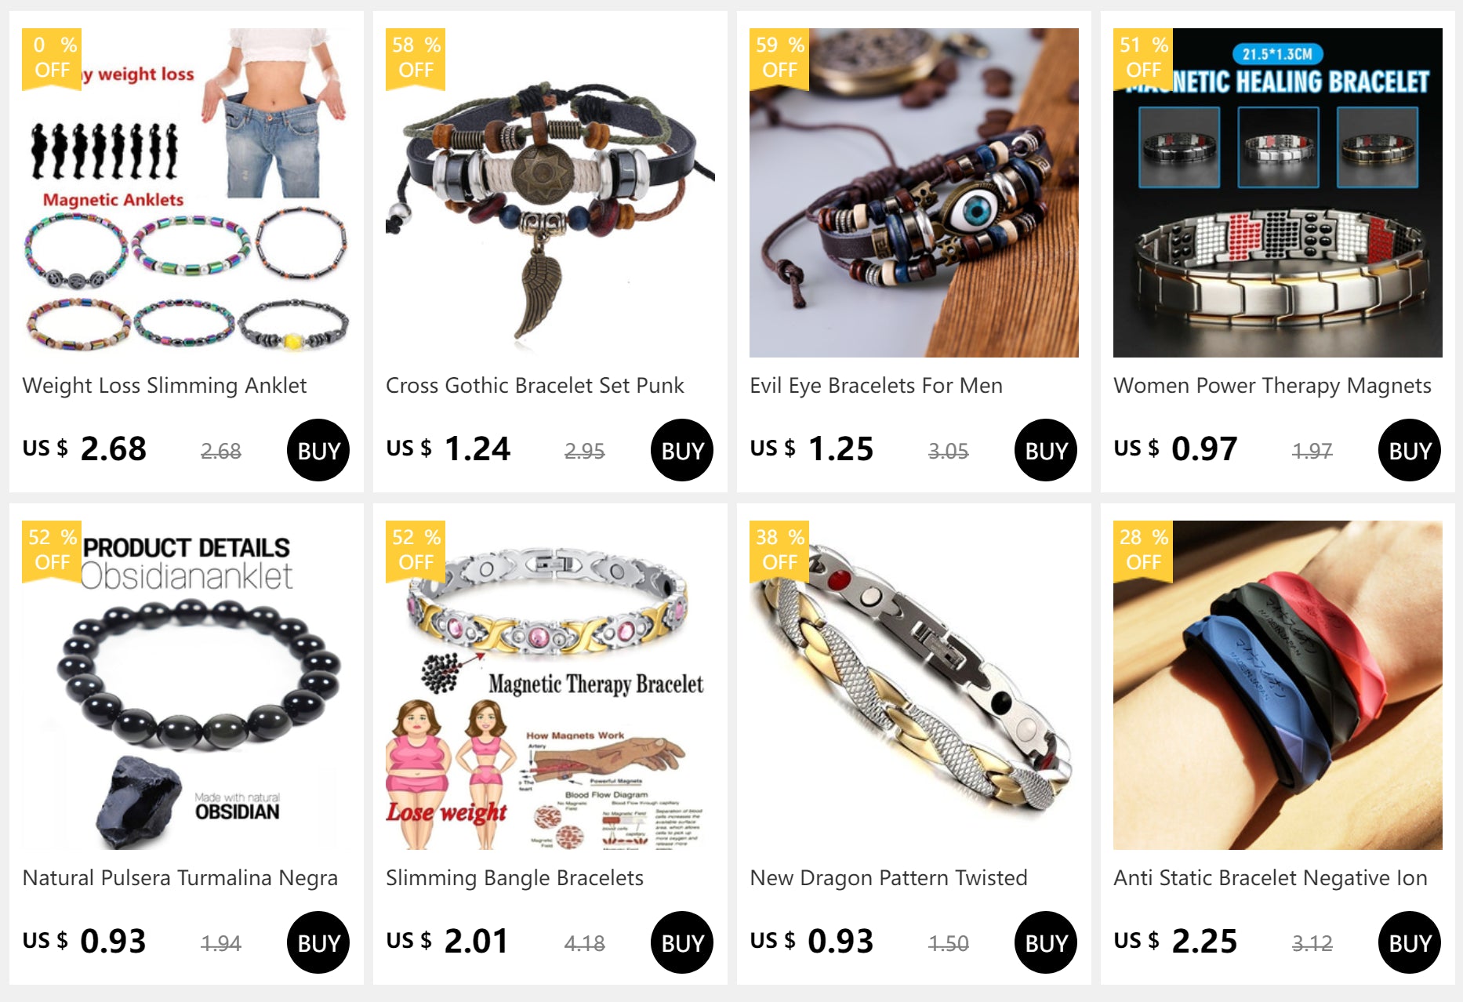Screen dimensions: 1463x1002
Task: Open the gothic leather bracelet image
Action: (x=550, y=193)
